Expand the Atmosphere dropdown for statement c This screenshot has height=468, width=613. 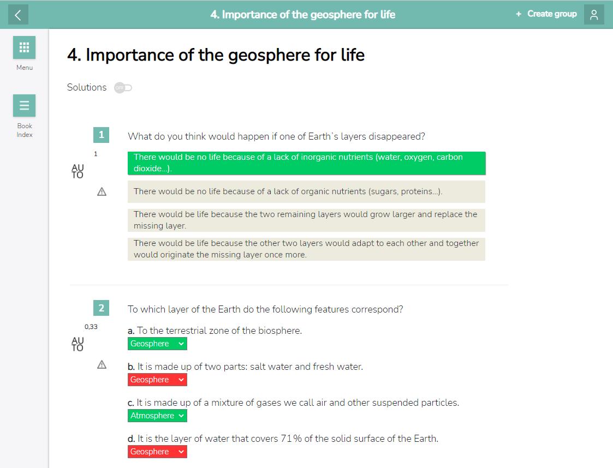coord(157,416)
